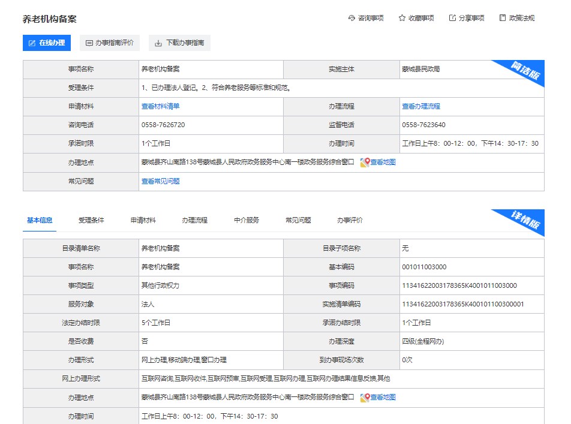
Task: Click the 是否收费 value 否
Action: (145, 341)
